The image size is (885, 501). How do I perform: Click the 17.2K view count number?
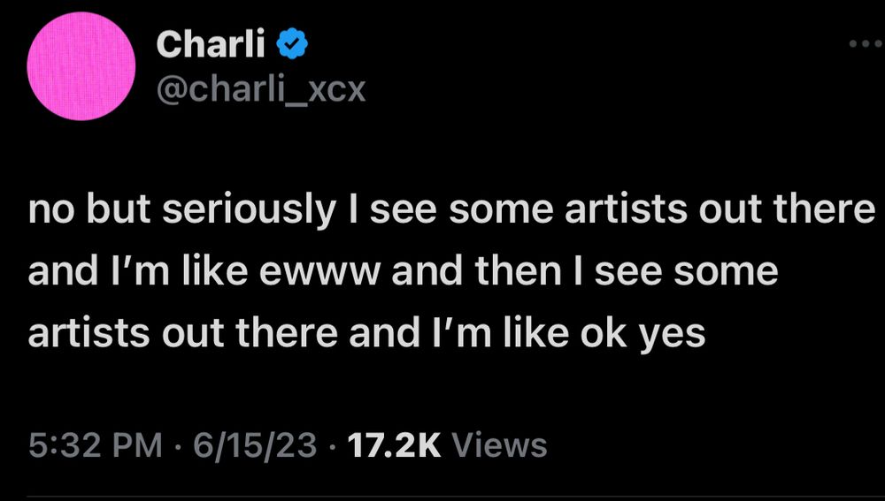(395, 444)
